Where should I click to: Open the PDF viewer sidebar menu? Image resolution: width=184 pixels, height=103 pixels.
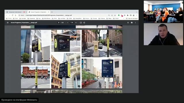point(8,23)
